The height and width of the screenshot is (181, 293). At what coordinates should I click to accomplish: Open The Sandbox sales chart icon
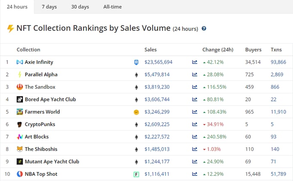click(x=195, y=87)
